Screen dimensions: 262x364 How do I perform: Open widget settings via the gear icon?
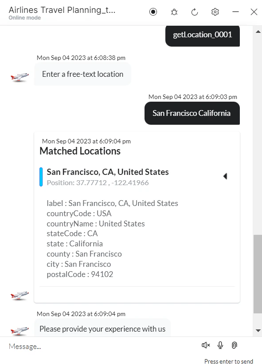(x=215, y=12)
